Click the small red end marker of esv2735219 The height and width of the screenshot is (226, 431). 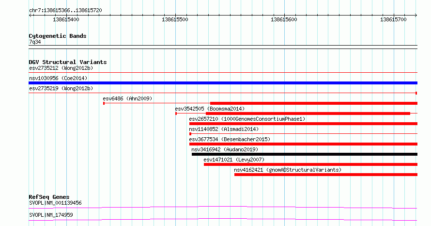[x=416, y=93]
